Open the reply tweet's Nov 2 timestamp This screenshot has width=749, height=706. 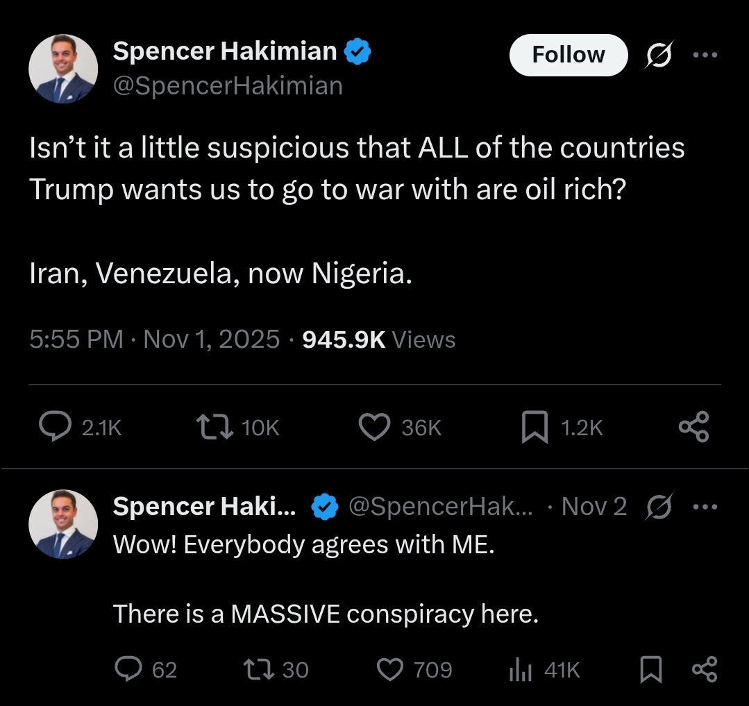[x=594, y=507]
